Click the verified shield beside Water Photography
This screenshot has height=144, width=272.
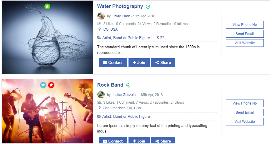tap(148, 6)
